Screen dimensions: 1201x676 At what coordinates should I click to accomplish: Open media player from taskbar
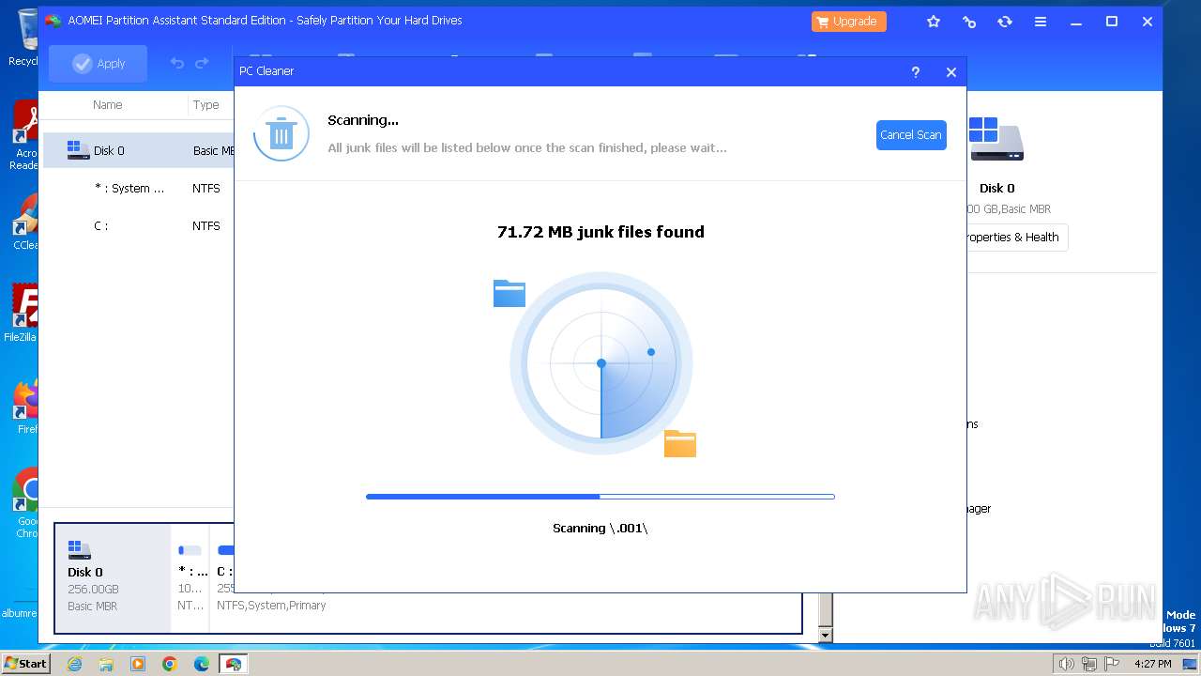(x=138, y=664)
